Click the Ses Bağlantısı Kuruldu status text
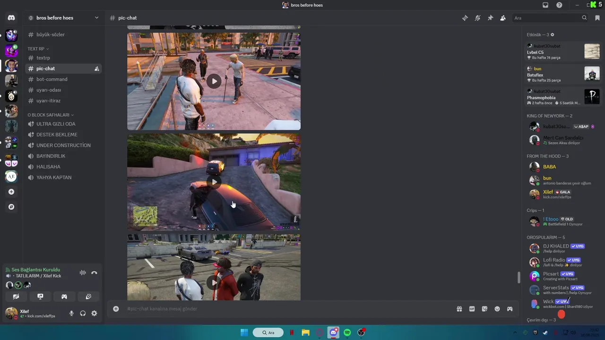This screenshot has height=340, width=605. pos(35,270)
